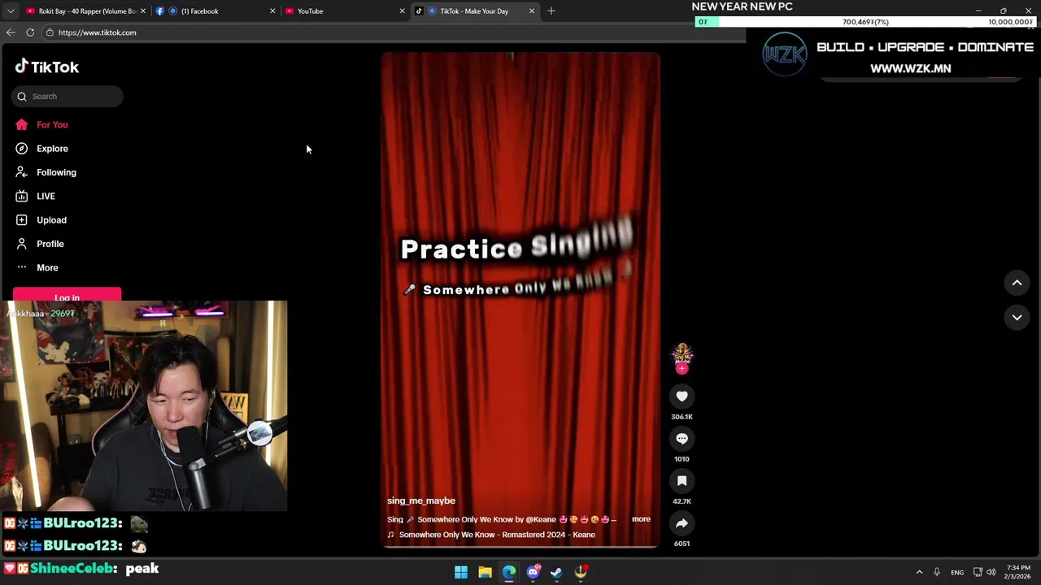Go back in the browser

tap(11, 32)
